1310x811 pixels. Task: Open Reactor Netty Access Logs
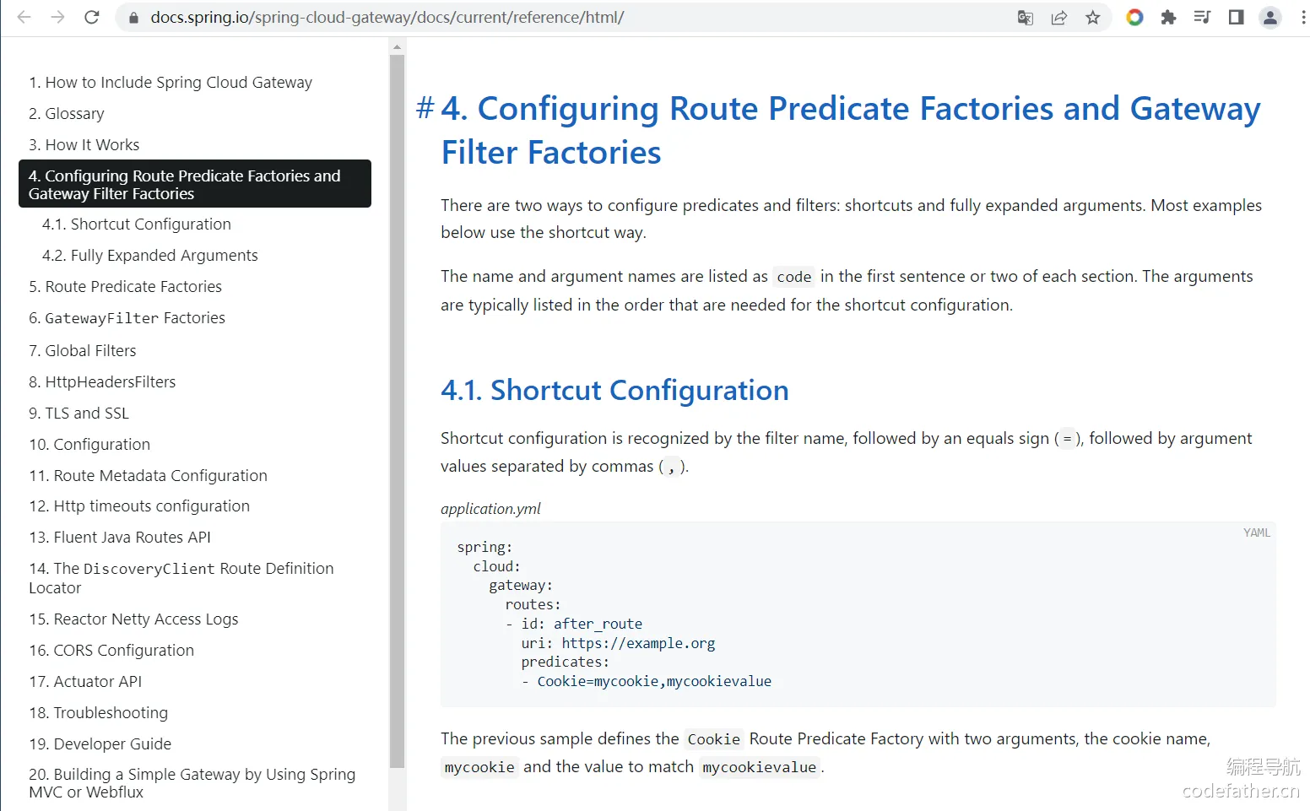133,619
